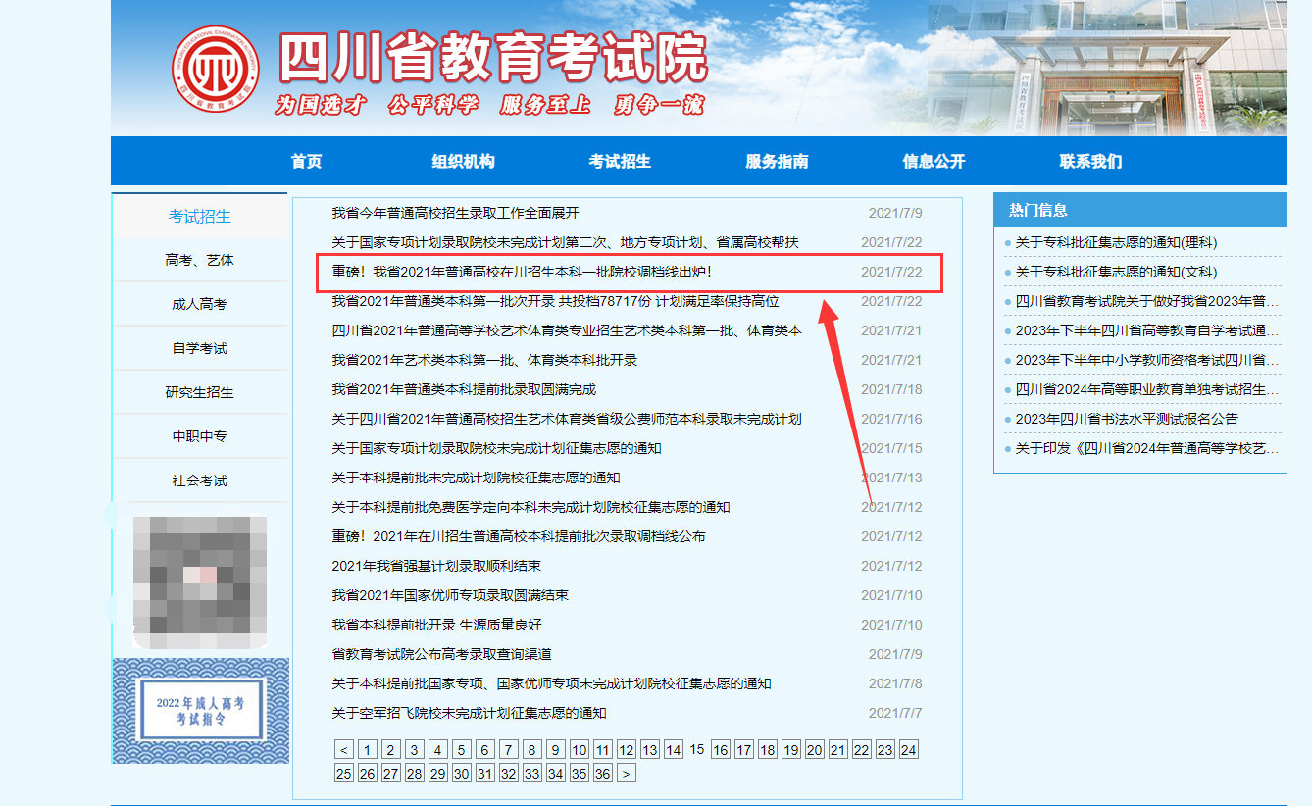Open article 关于国家专项计划录取院校未完成计划第二次
The width and height of the screenshot is (1312, 806).
pos(566,242)
